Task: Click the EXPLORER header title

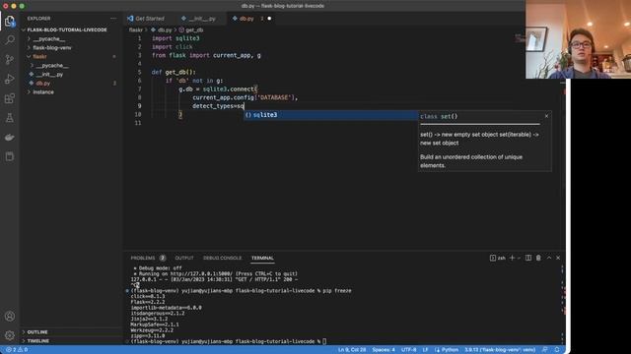Action: pyautogui.click(x=38, y=19)
